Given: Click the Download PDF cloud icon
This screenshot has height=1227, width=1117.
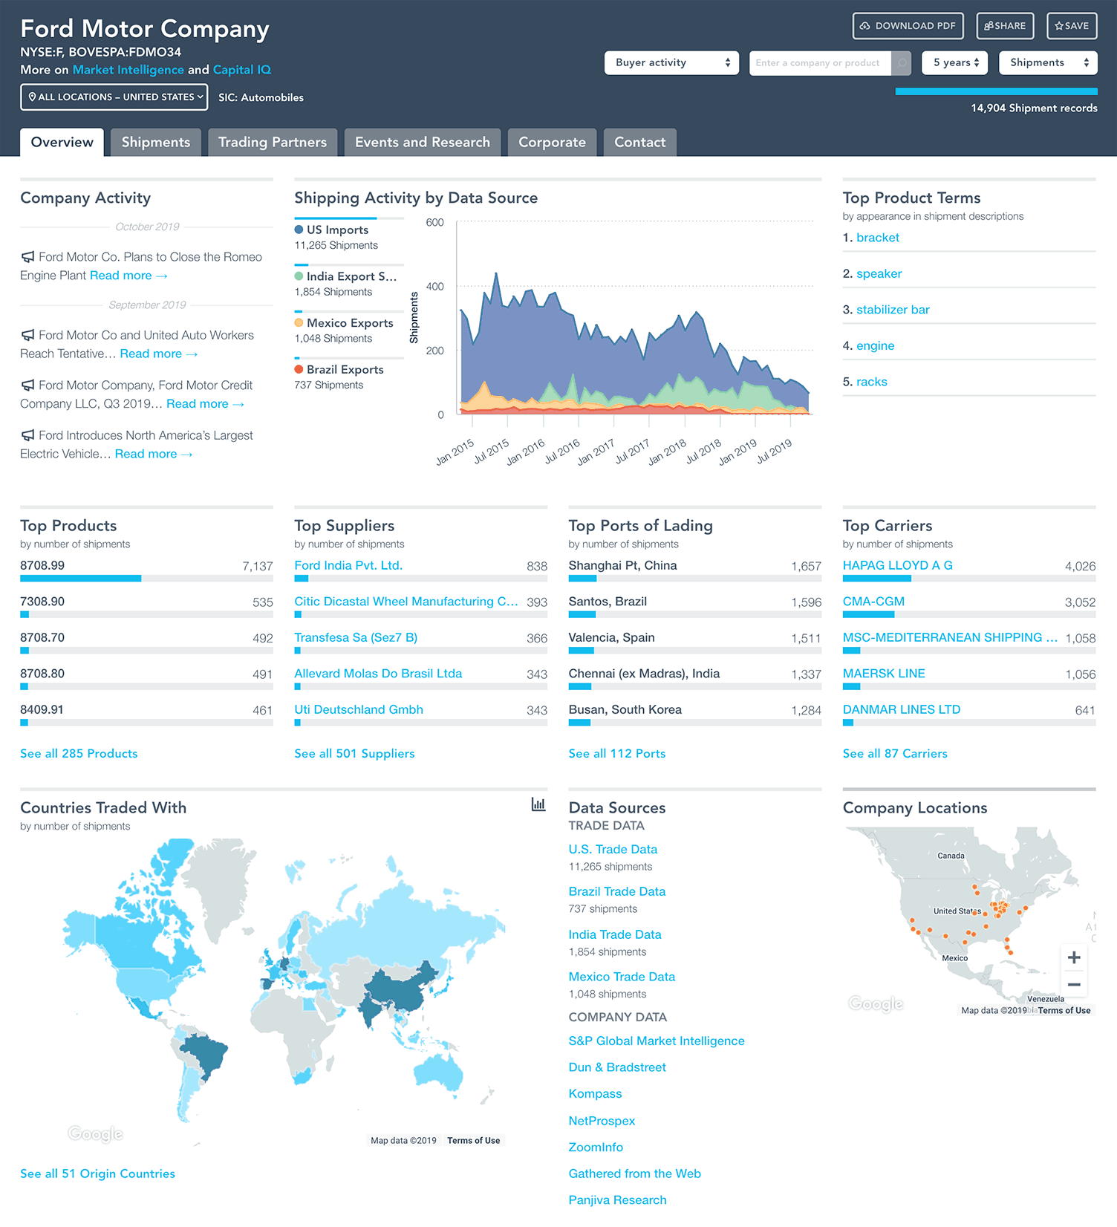Looking at the screenshot, I should pos(865,26).
